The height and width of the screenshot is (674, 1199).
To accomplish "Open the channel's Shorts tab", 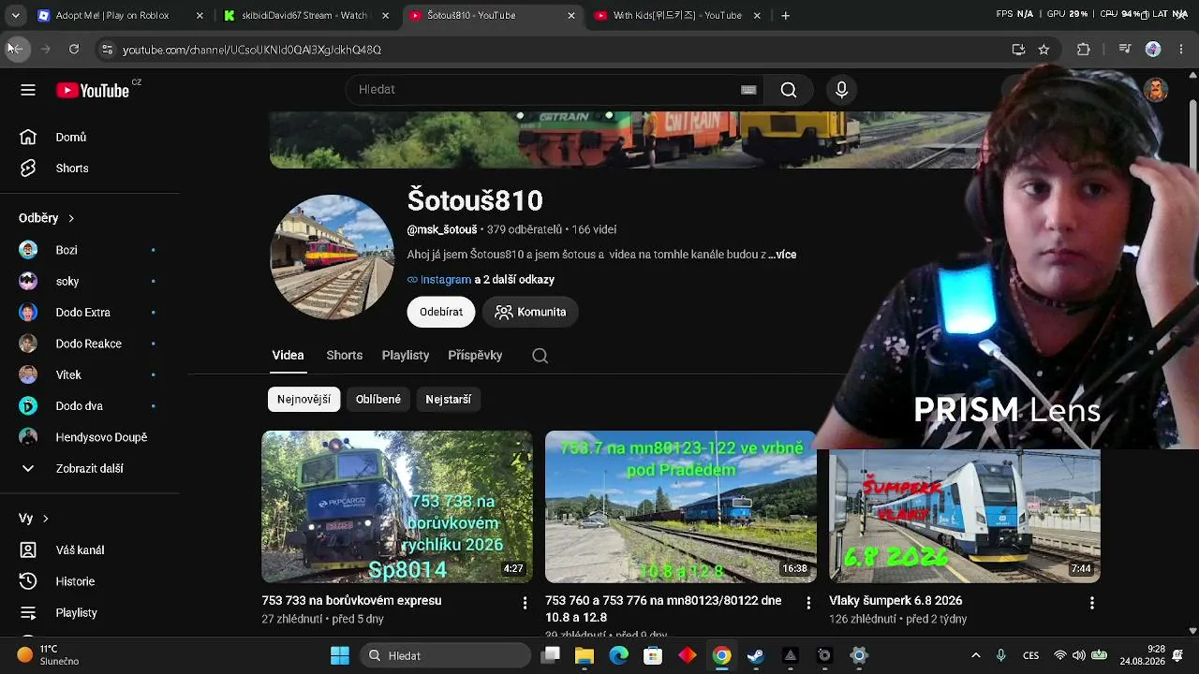I will pos(345,356).
